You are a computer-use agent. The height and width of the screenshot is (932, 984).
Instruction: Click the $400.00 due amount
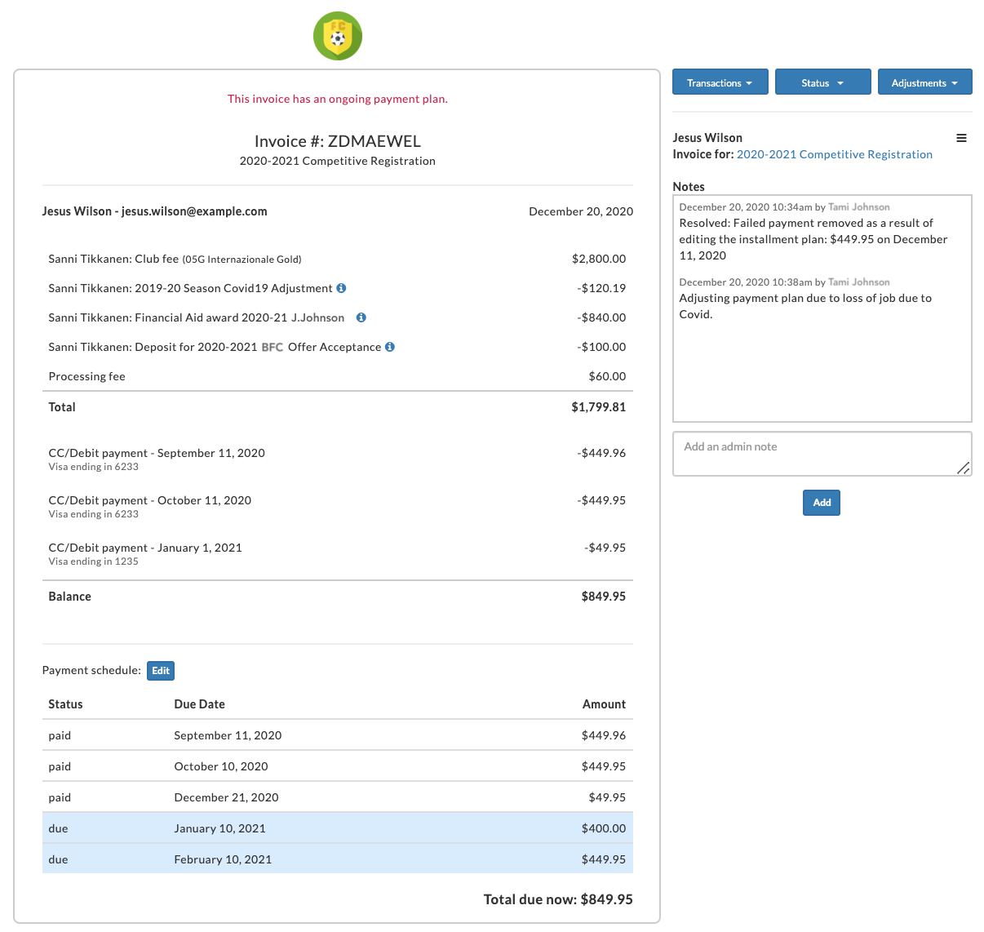pos(604,828)
